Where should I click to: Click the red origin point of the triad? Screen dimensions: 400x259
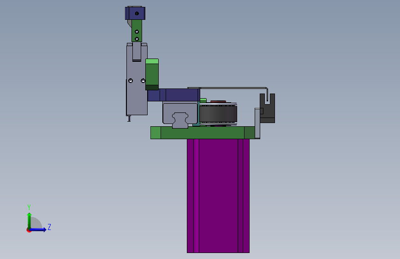[x=29, y=230]
